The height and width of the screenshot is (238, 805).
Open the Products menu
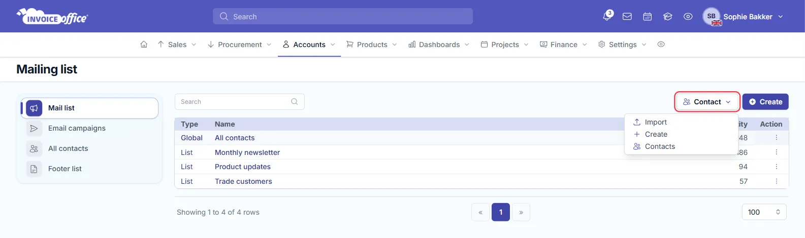click(x=372, y=45)
